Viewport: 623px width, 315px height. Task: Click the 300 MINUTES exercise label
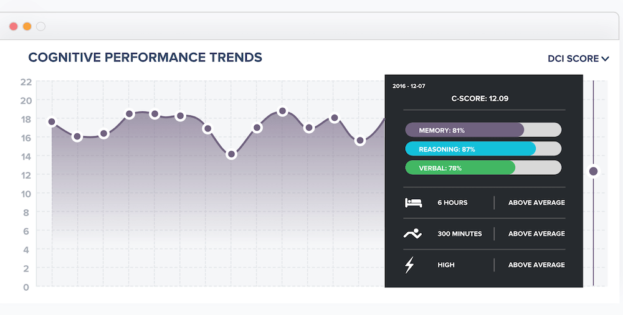click(460, 233)
